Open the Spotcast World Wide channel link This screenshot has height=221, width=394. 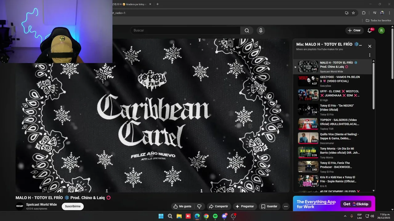(42, 204)
